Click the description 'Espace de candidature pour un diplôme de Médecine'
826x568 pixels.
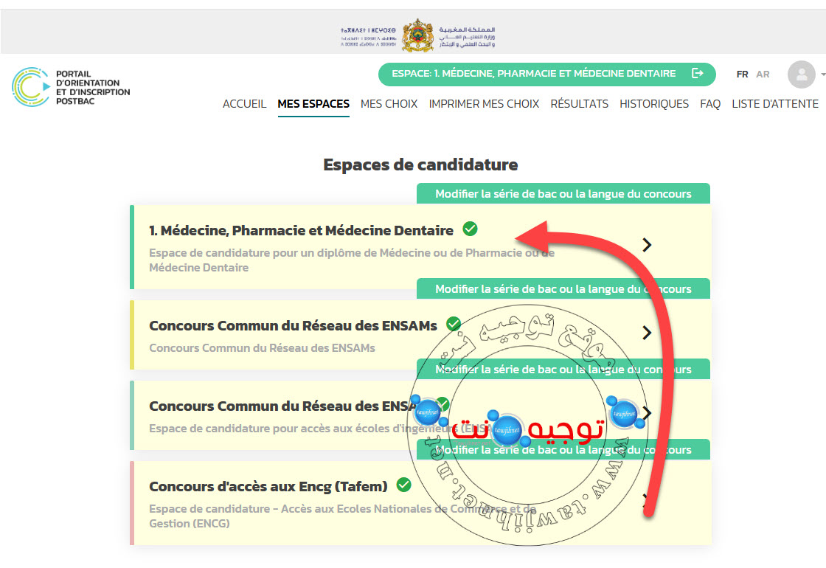tap(352, 260)
